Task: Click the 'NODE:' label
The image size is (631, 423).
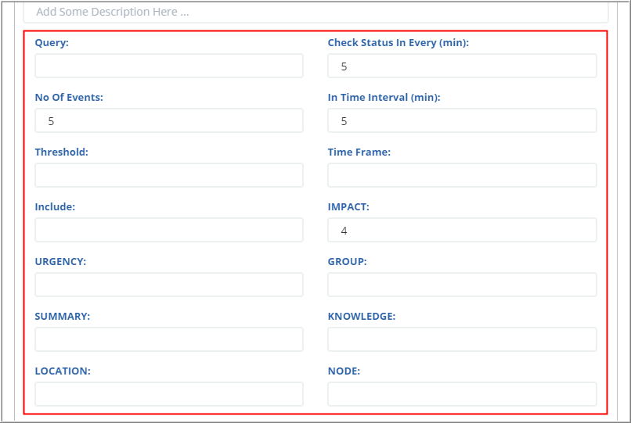Action: 344,371
